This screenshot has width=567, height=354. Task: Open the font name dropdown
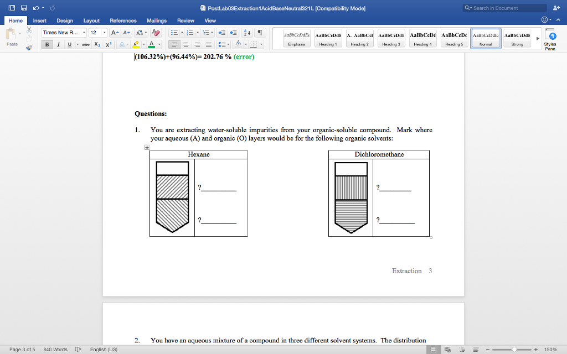pyautogui.click(x=84, y=33)
